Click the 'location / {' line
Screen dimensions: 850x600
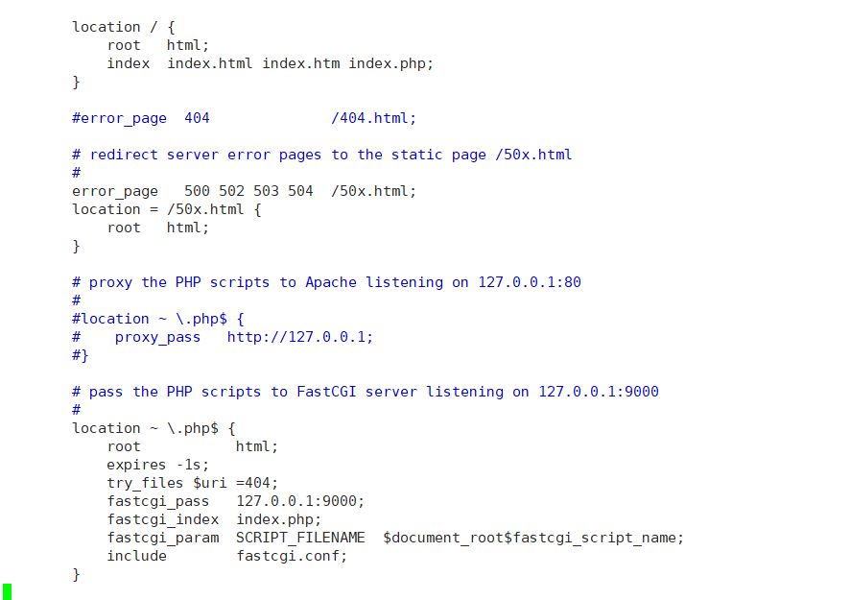click(124, 27)
